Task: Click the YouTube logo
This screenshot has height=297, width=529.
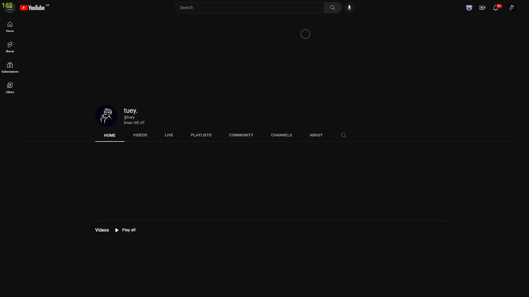Action: tap(32, 7)
